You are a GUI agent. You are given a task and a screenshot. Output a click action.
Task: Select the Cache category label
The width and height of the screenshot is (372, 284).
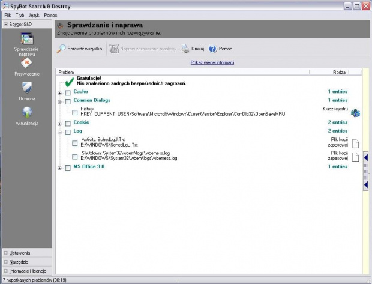[80, 92]
